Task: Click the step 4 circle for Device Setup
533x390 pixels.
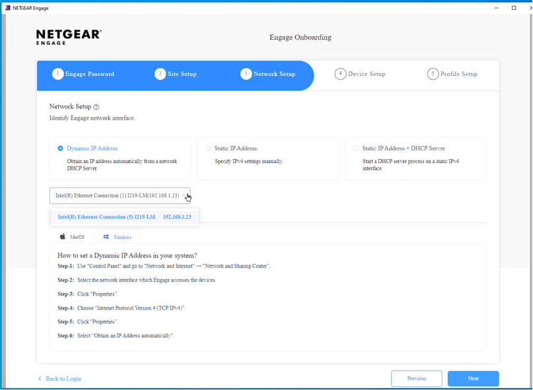Action: tap(339, 74)
